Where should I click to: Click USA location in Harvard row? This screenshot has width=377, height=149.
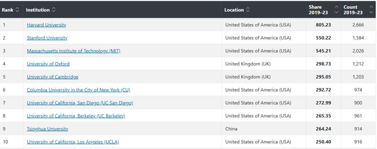coord(258,25)
